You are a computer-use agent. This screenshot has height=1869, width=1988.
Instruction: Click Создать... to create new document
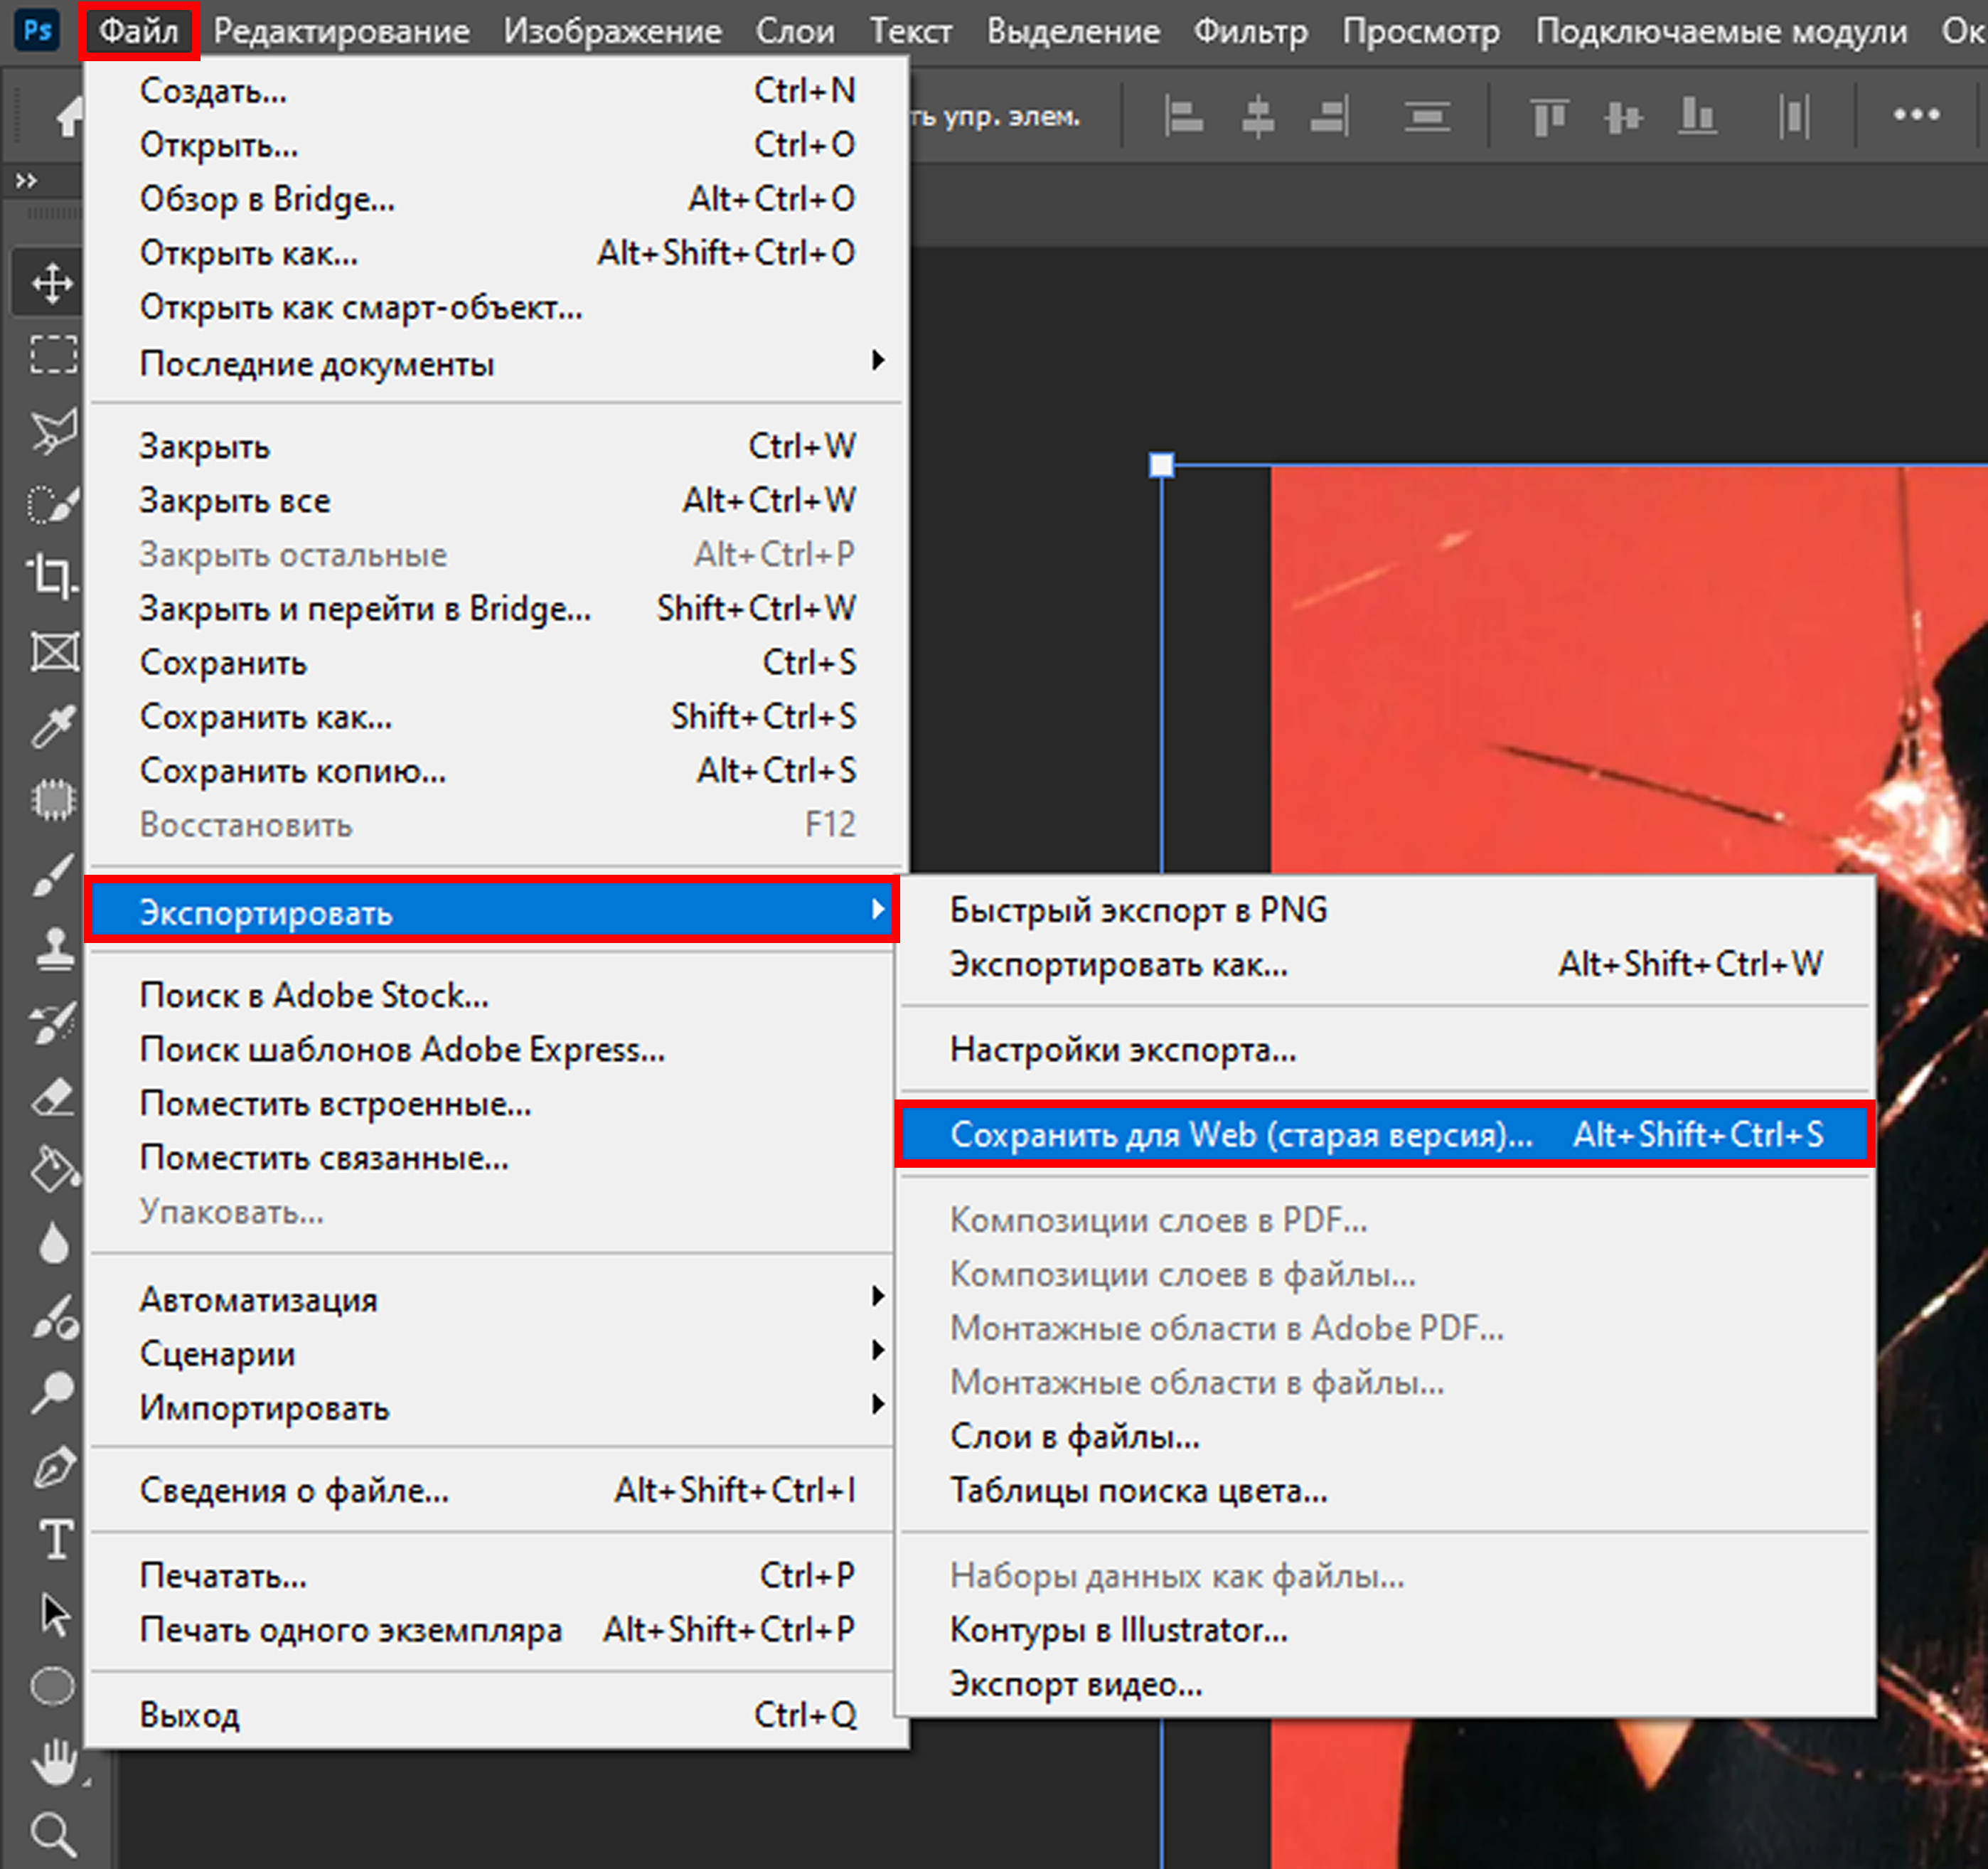coord(496,91)
